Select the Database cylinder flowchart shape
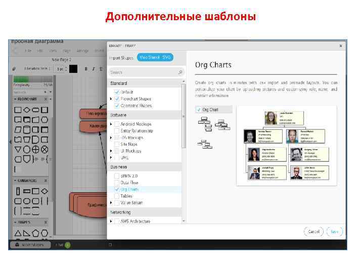The width and height of the screenshot is (364, 273). pos(27,129)
